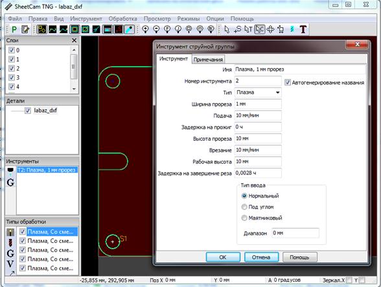
Task: Activate the move cross-arrows tool
Action: [x=270, y=29]
